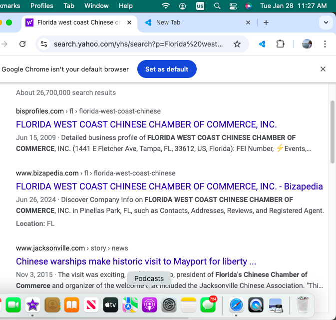
Task: Click the date and time in menu bar
Action: (294, 6)
